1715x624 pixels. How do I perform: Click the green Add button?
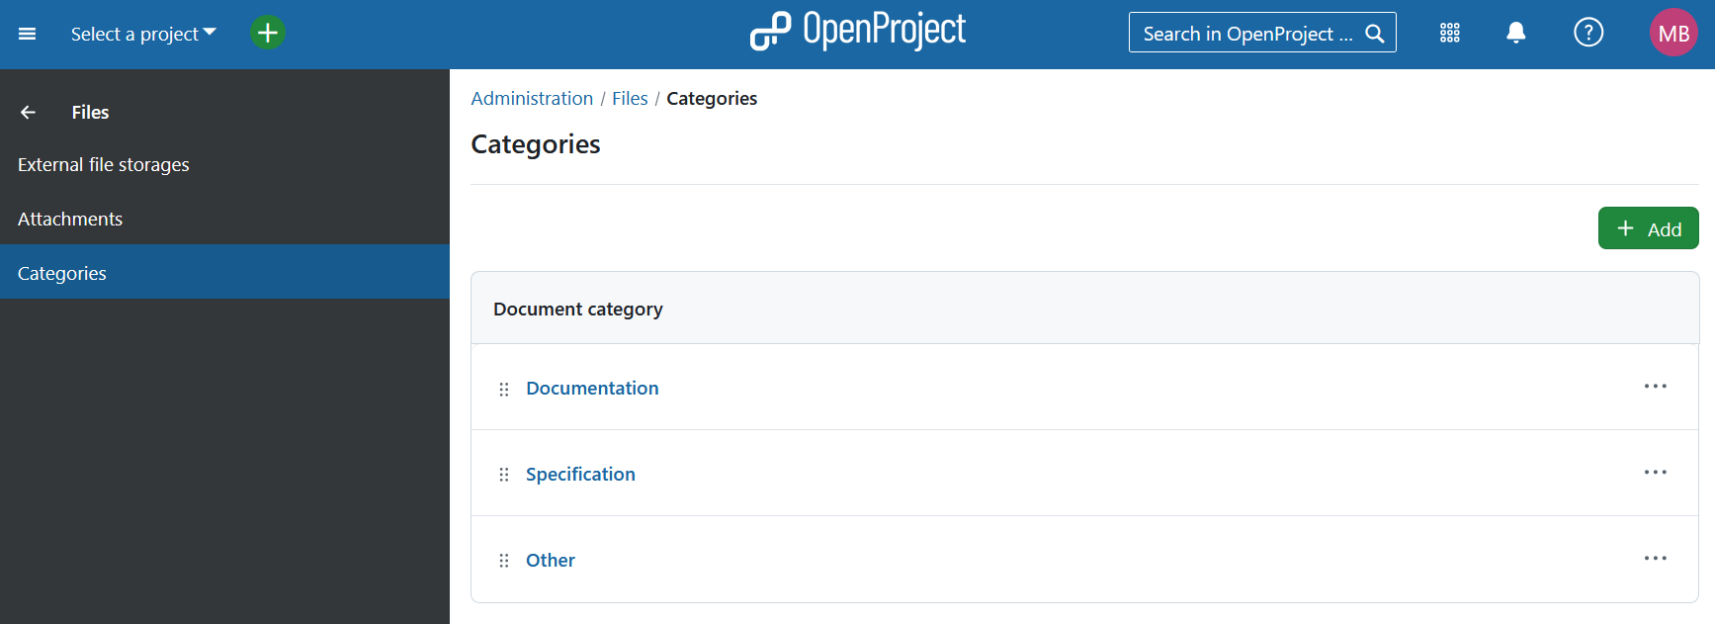pyautogui.click(x=1648, y=228)
